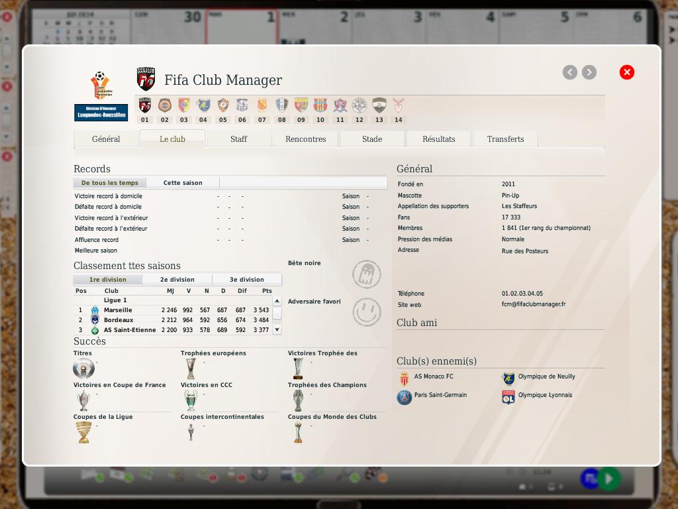Select Cette saison records

pos(183,183)
